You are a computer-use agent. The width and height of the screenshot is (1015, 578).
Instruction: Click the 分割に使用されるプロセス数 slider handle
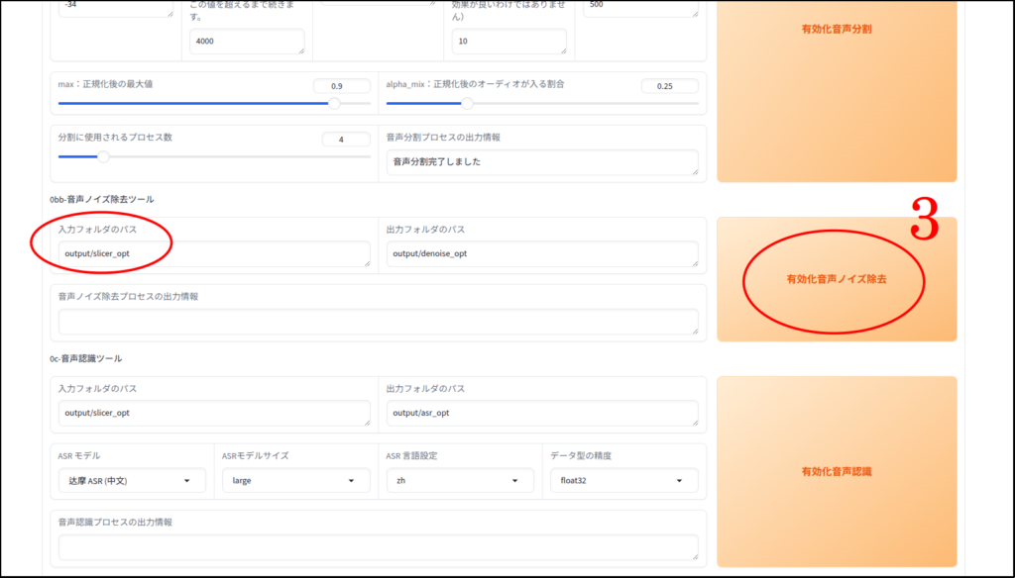point(103,156)
